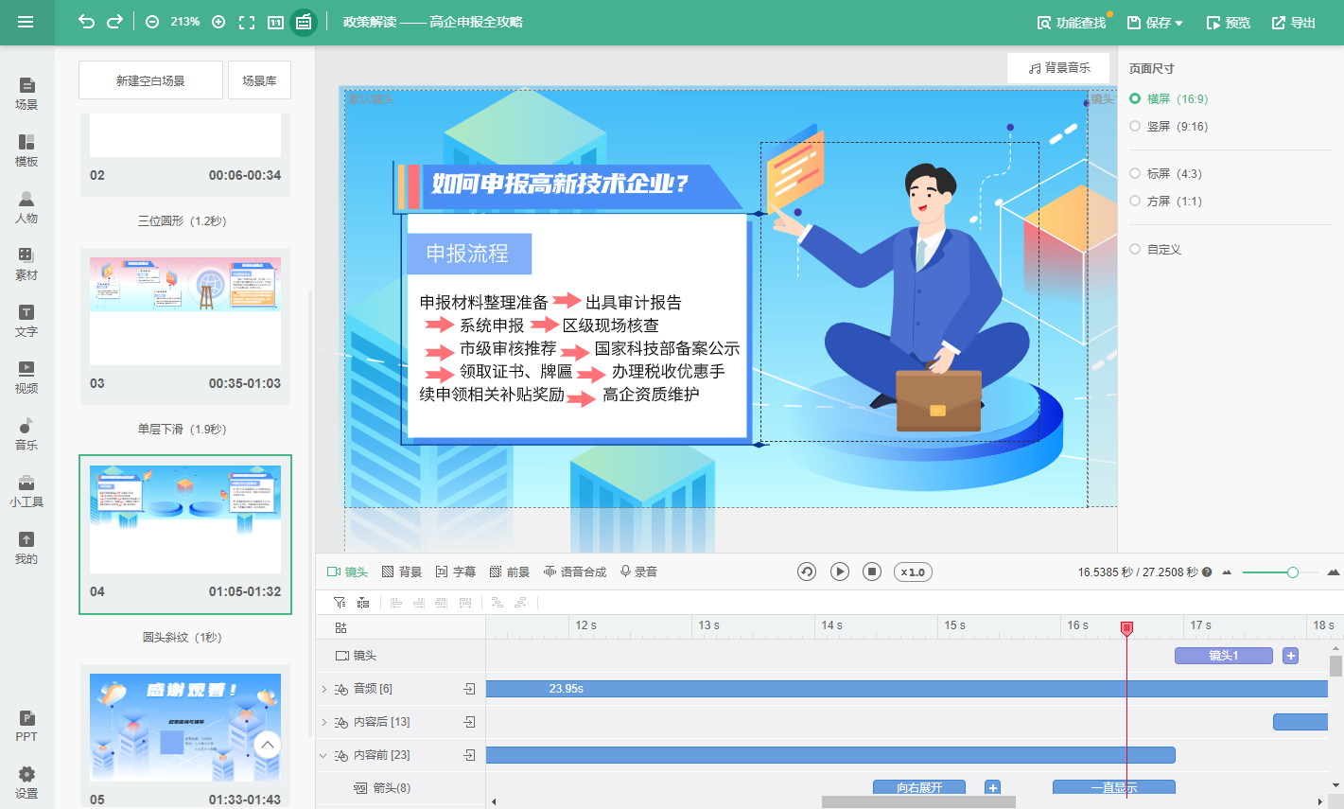Open 场景 section in the sidebar
This screenshot has height=809, width=1344.
pyautogui.click(x=26, y=93)
